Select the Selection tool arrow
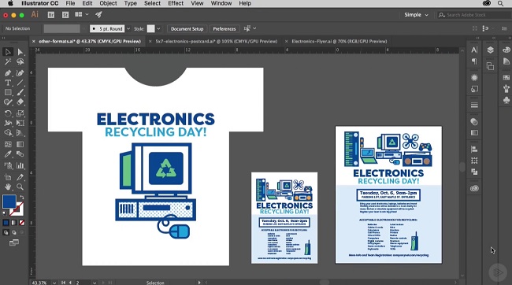Screen dimensions: 512x285 click(8, 52)
